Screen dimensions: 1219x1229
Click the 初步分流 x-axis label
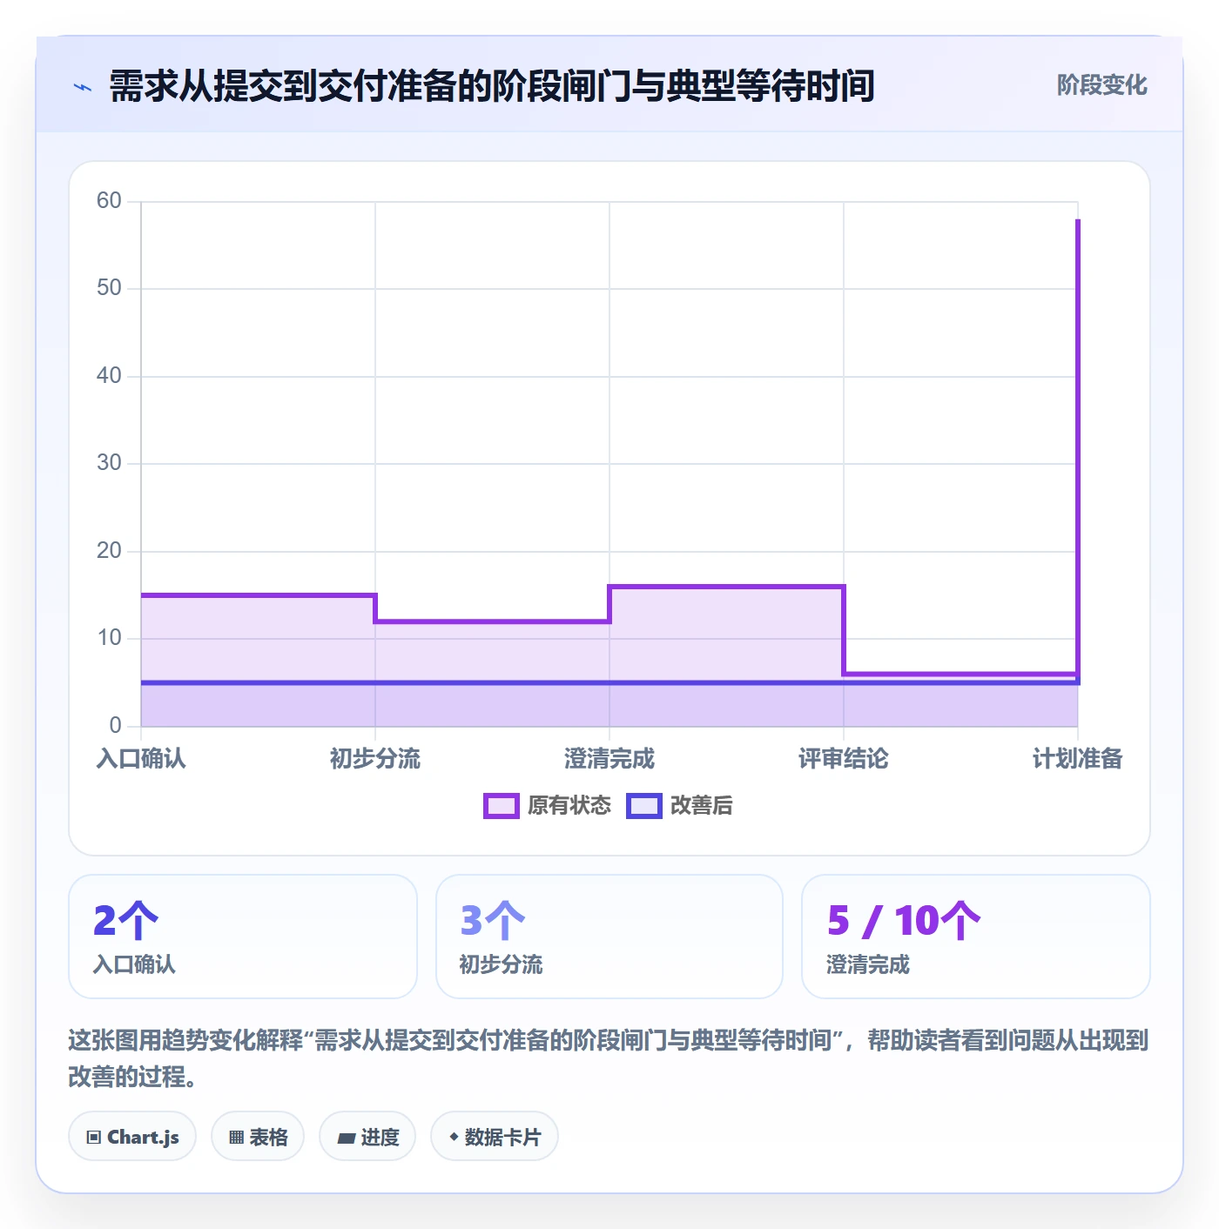pyautogui.click(x=375, y=759)
